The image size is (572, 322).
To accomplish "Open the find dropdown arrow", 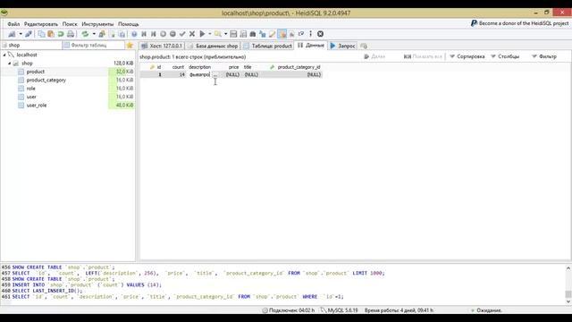I will coord(225,34).
